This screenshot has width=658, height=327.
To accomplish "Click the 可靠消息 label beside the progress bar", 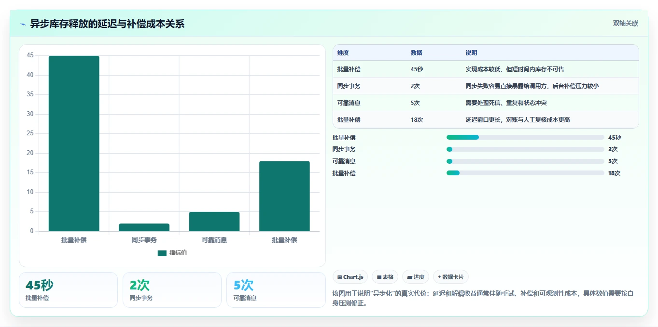I will 344,161.
